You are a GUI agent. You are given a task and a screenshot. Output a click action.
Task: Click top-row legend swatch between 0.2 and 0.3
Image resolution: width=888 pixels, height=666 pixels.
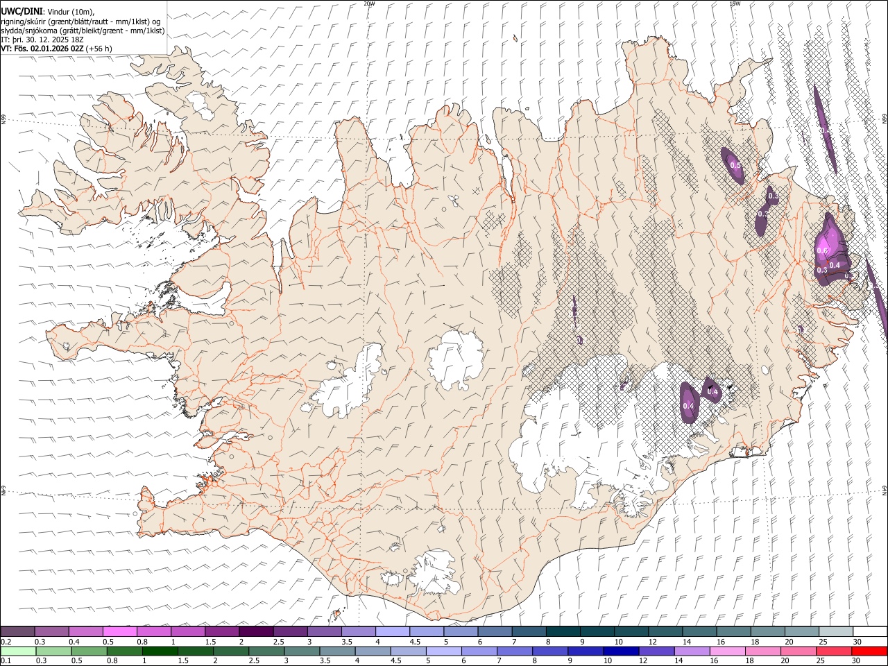(18, 631)
